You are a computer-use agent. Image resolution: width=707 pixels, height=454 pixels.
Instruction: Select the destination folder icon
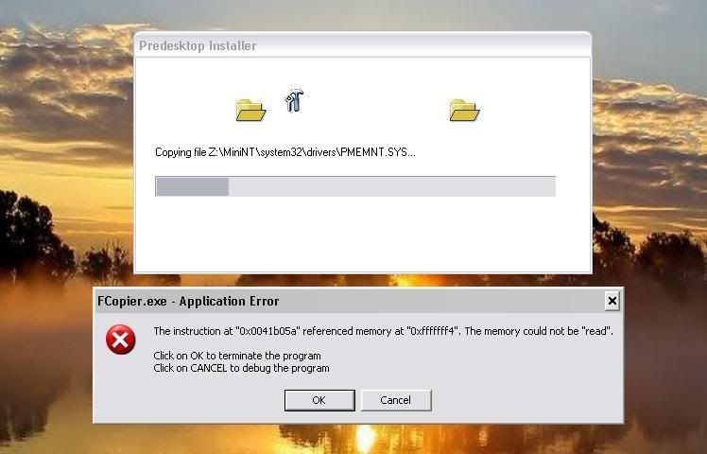point(464,110)
